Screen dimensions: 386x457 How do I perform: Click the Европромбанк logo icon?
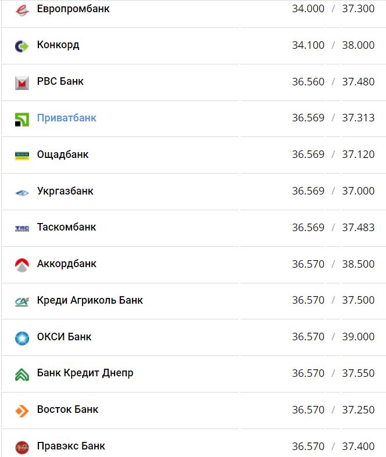click(22, 10)
